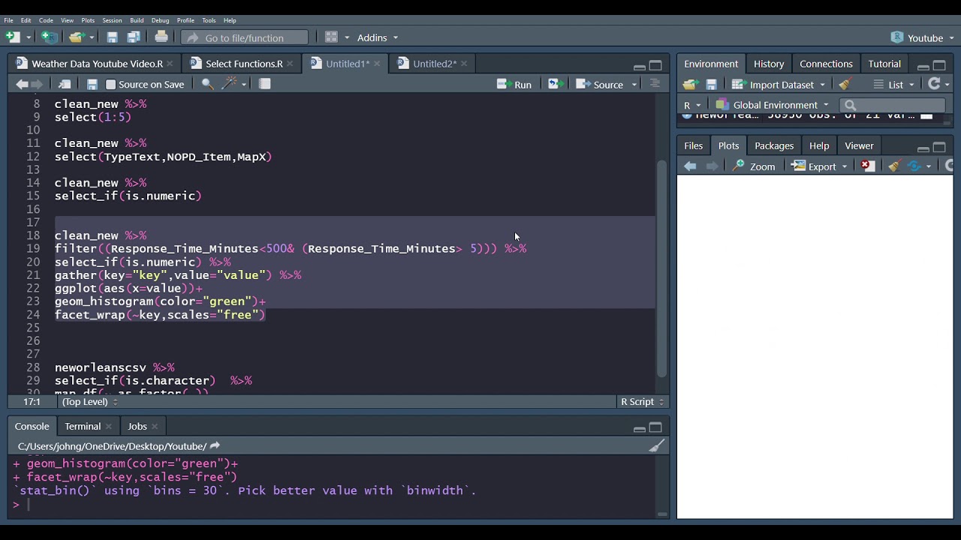The height and width of the screenshot is (540, 961).
Task: Save the current document from main toolbar
Action: pyautogui.click(x=112, y=37)
